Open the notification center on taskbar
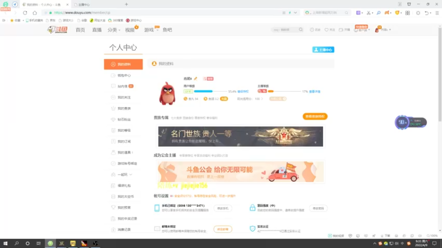 click(434, 243)
